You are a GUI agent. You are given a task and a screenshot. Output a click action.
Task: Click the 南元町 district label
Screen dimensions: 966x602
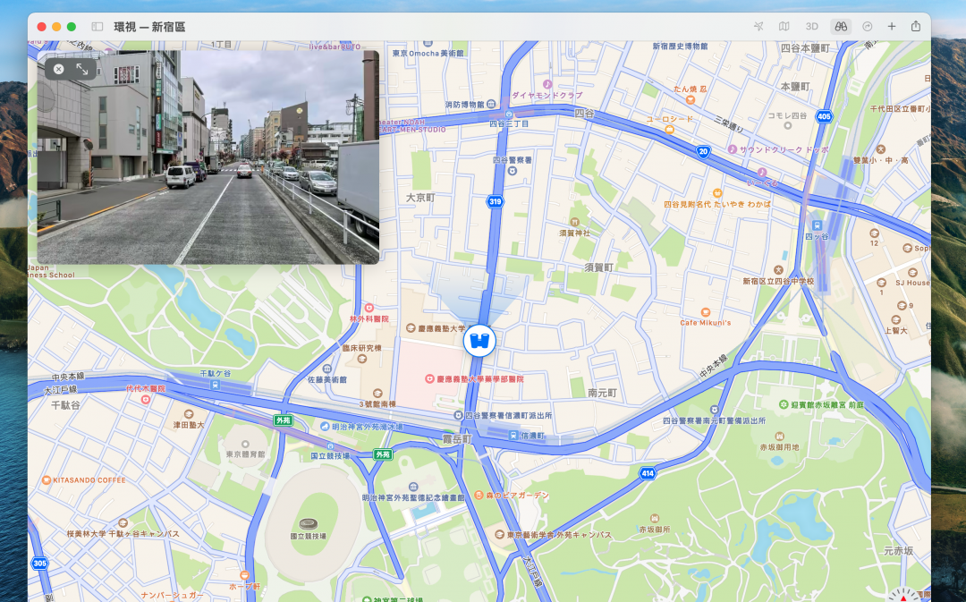[603, 393]
